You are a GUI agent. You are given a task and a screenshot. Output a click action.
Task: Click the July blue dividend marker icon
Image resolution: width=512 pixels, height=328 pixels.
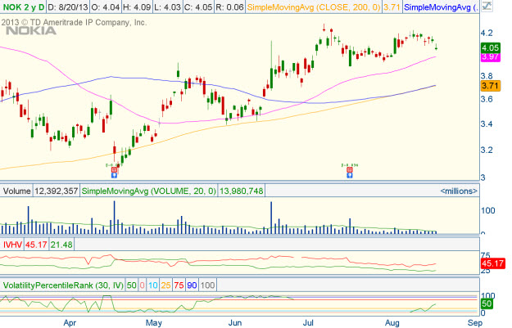click(350, 173)
